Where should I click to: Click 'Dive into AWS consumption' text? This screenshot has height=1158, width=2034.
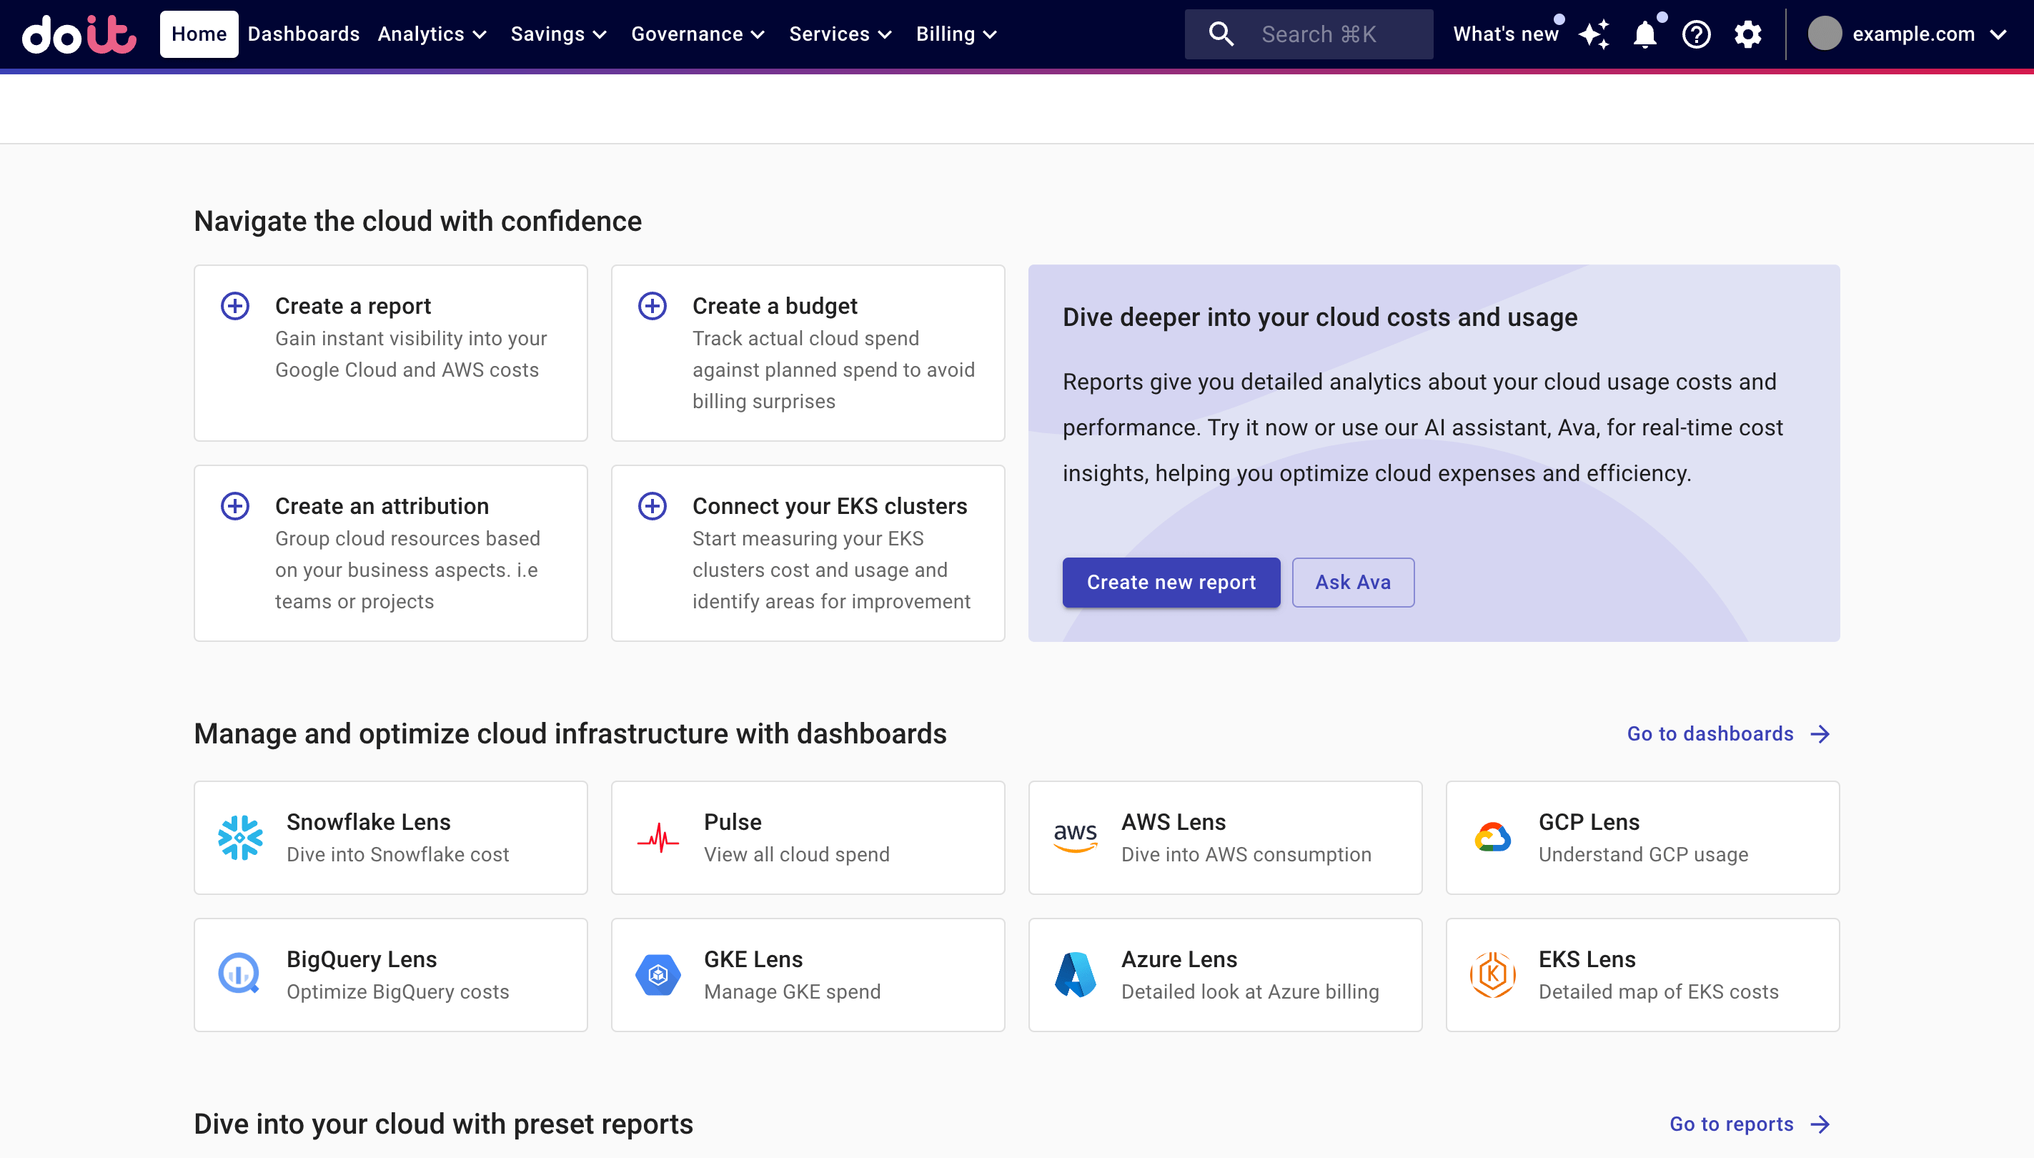coord(1246,854)
